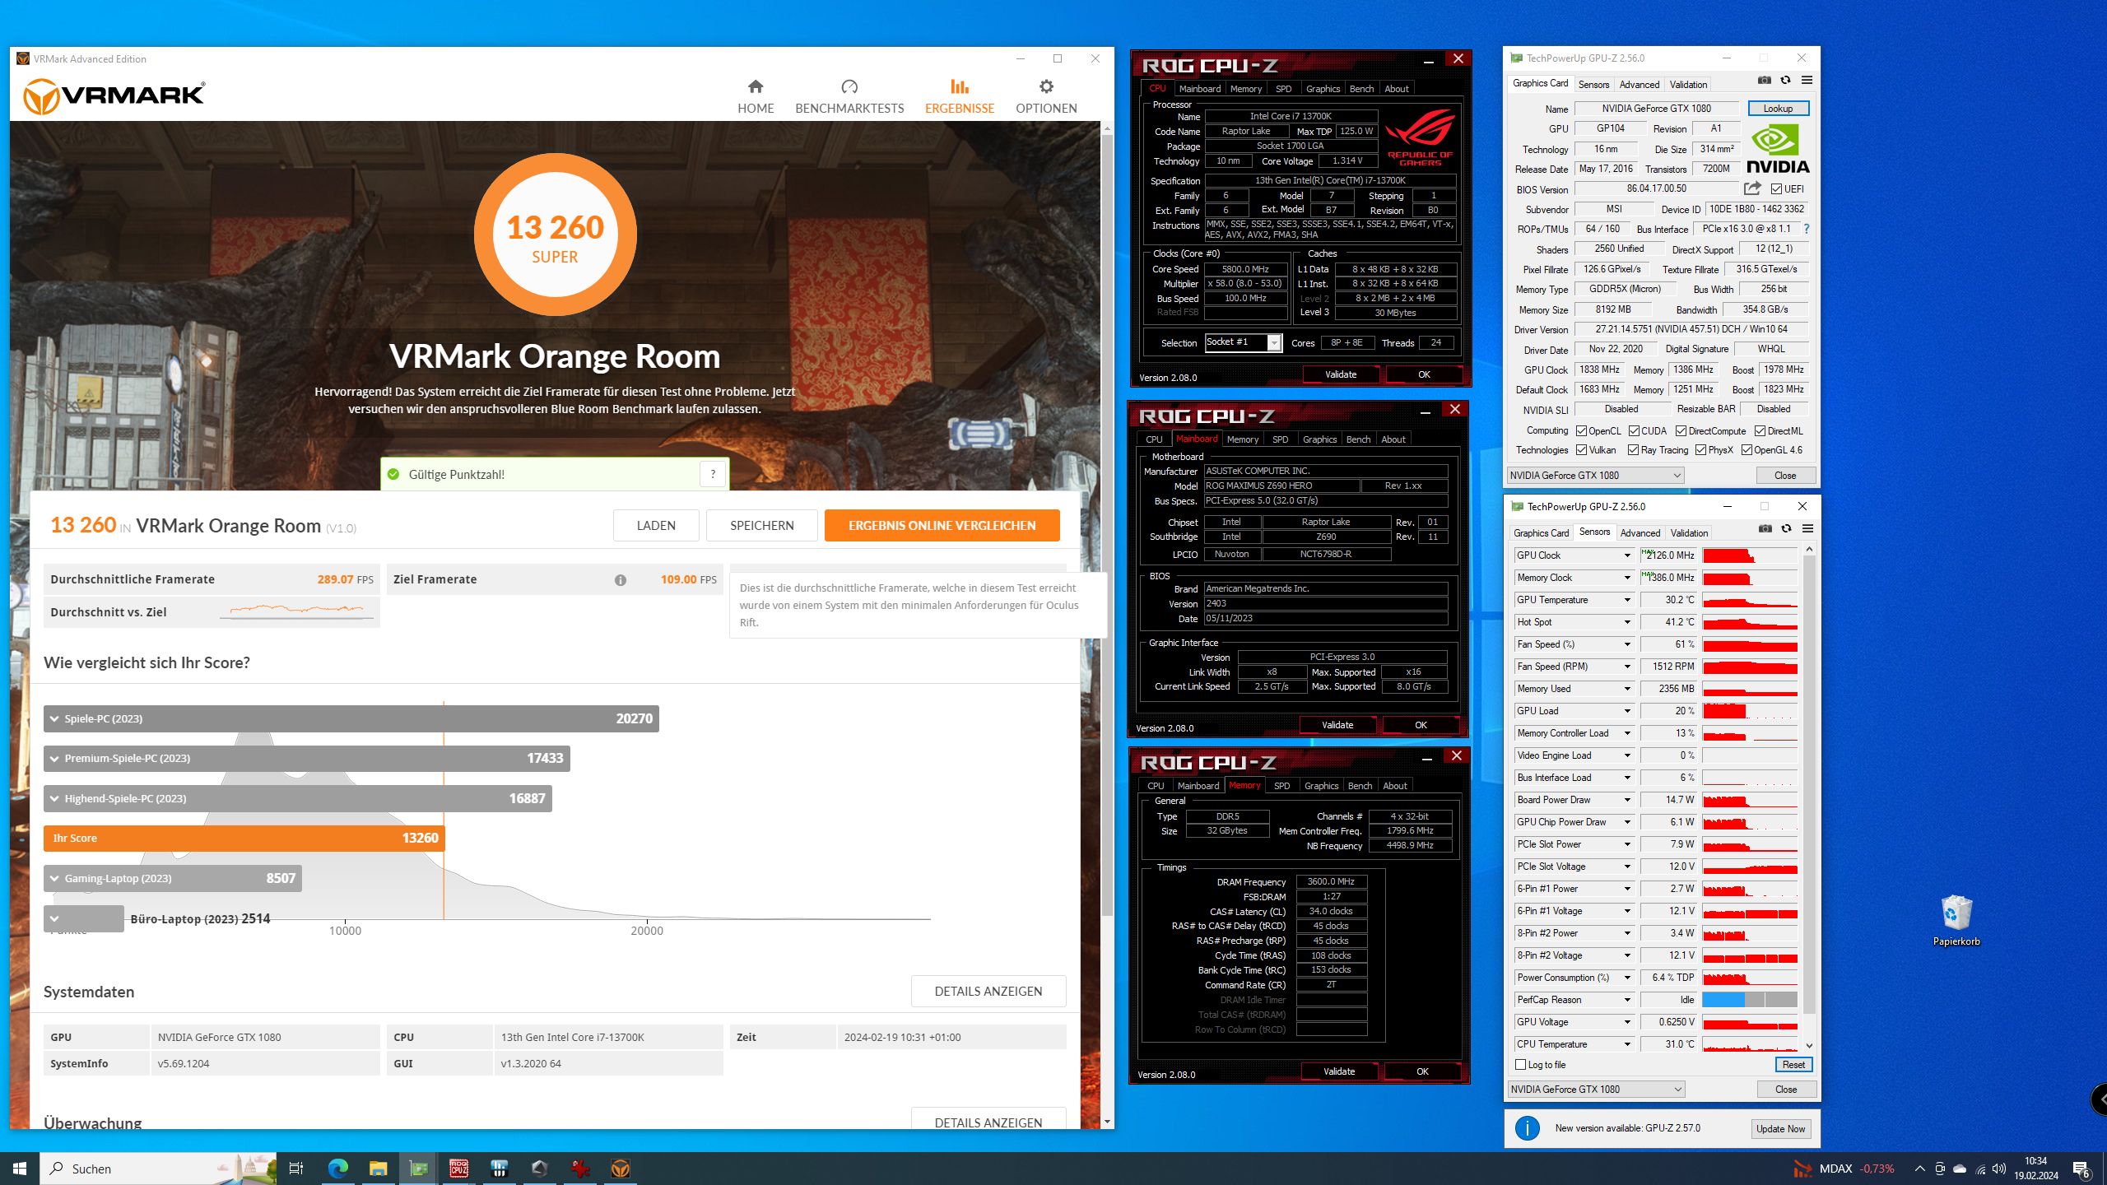Open Ergebnisse bar chart icon in VRMark
The width and height of the screenshot is (2107, 1185).
pos(960,86)
